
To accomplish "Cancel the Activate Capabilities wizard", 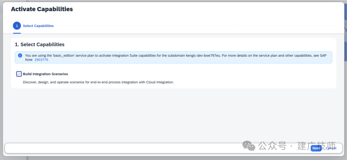I will tap(331, 148).
